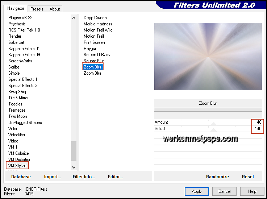Click the filter count 3419
This screenshot has width=267, height=199.
tap(29, 194)
